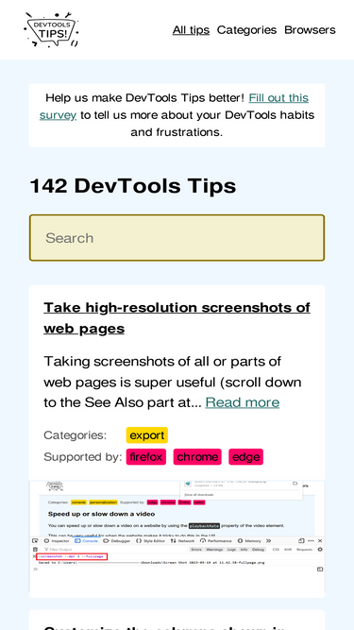The width and height of the screenshot is (354, 630).
Task: Click the Style Editor tab in the preview
Action: [x=151, y=541]
